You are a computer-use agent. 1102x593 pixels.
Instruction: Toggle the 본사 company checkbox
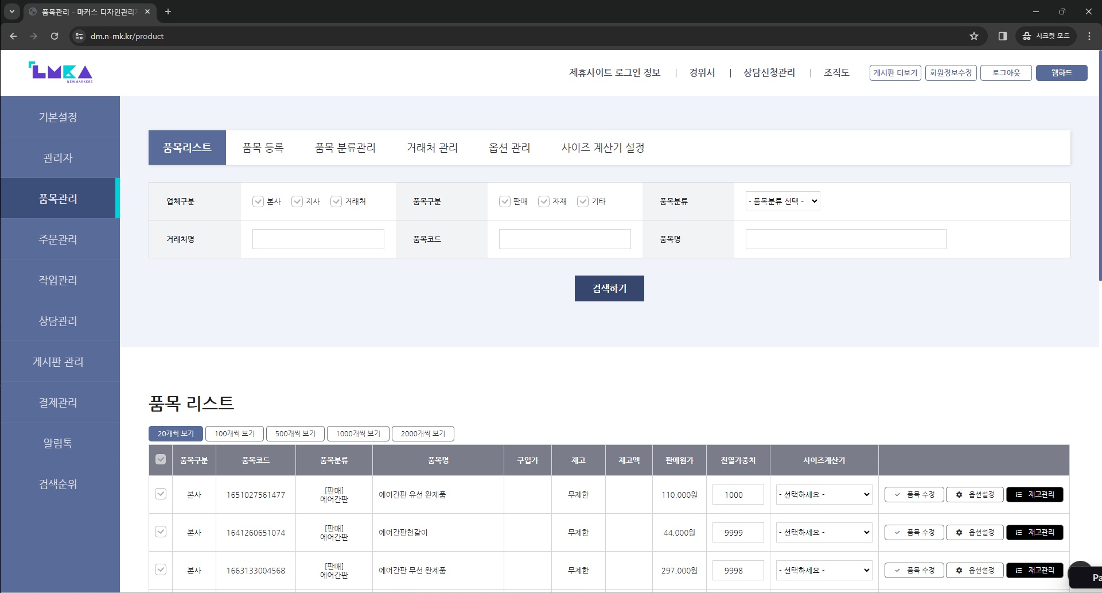pyautogui.click(x=258, y=201)
